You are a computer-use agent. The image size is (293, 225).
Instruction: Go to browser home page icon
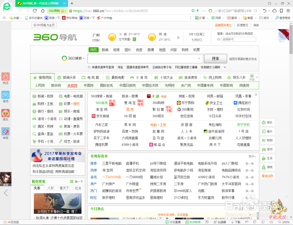coord(43,11)
